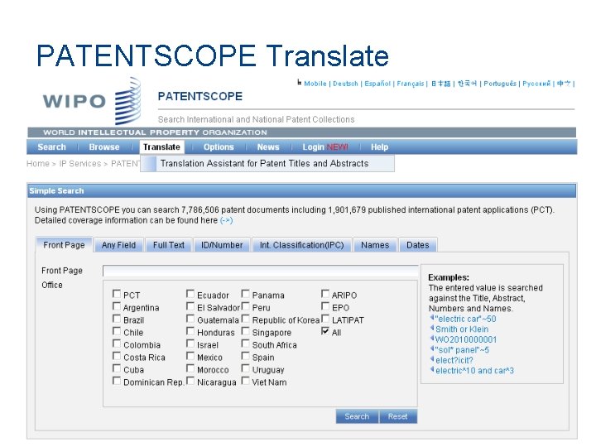Screen dimensions: 596x447
Task: Check the Uruguay checkbox
Action: [246, 368]
